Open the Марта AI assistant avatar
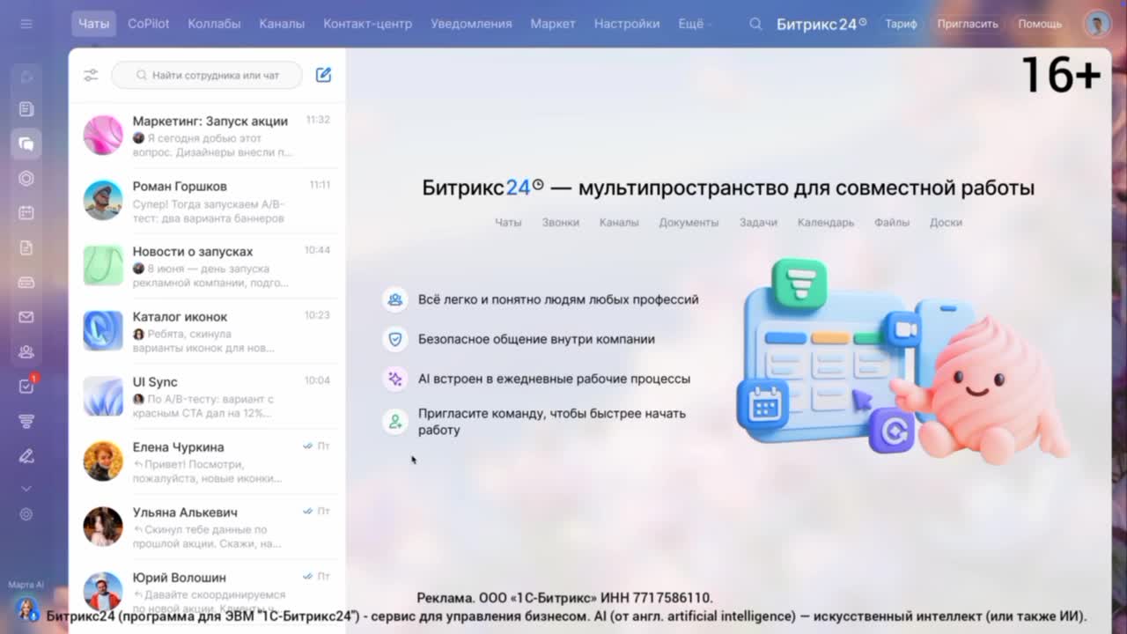This screenshot has width=1127, height=634. point(26,608)
